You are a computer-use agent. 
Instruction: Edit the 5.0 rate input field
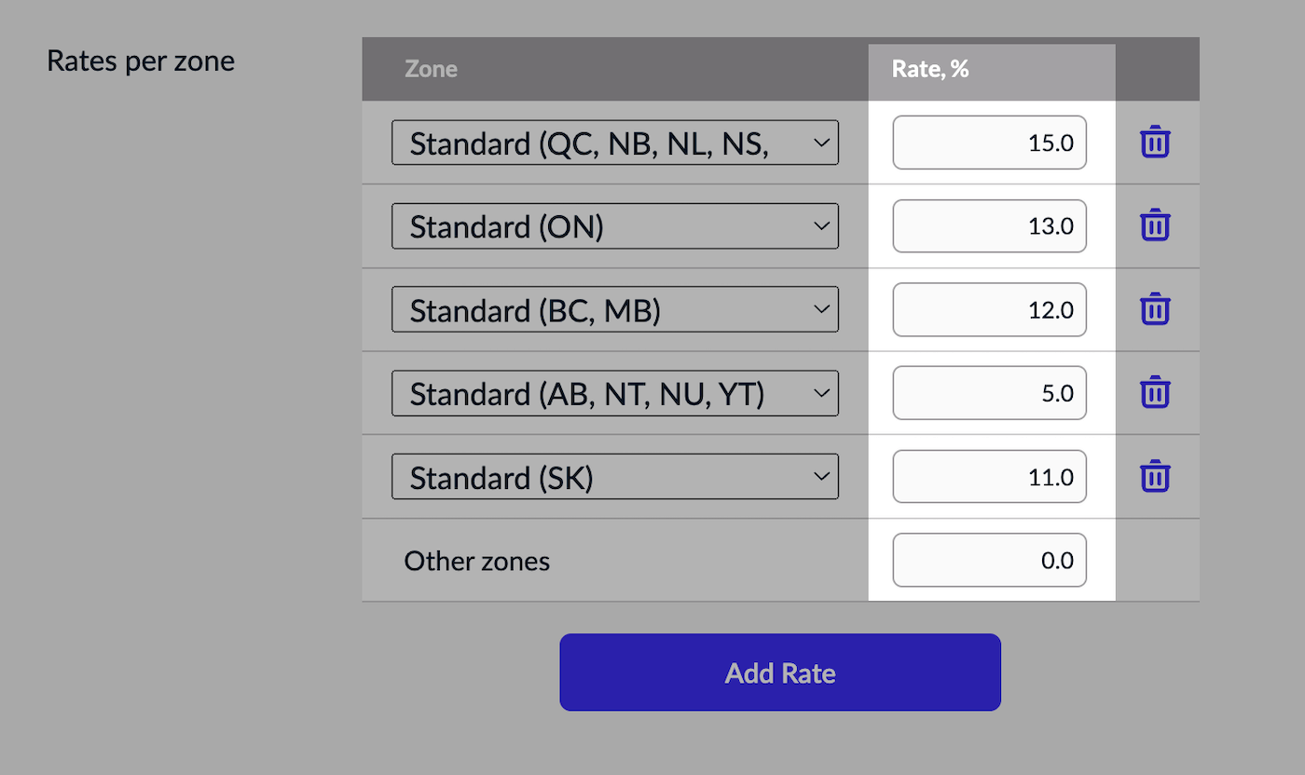pyautogui.click(x=989, y=393)
